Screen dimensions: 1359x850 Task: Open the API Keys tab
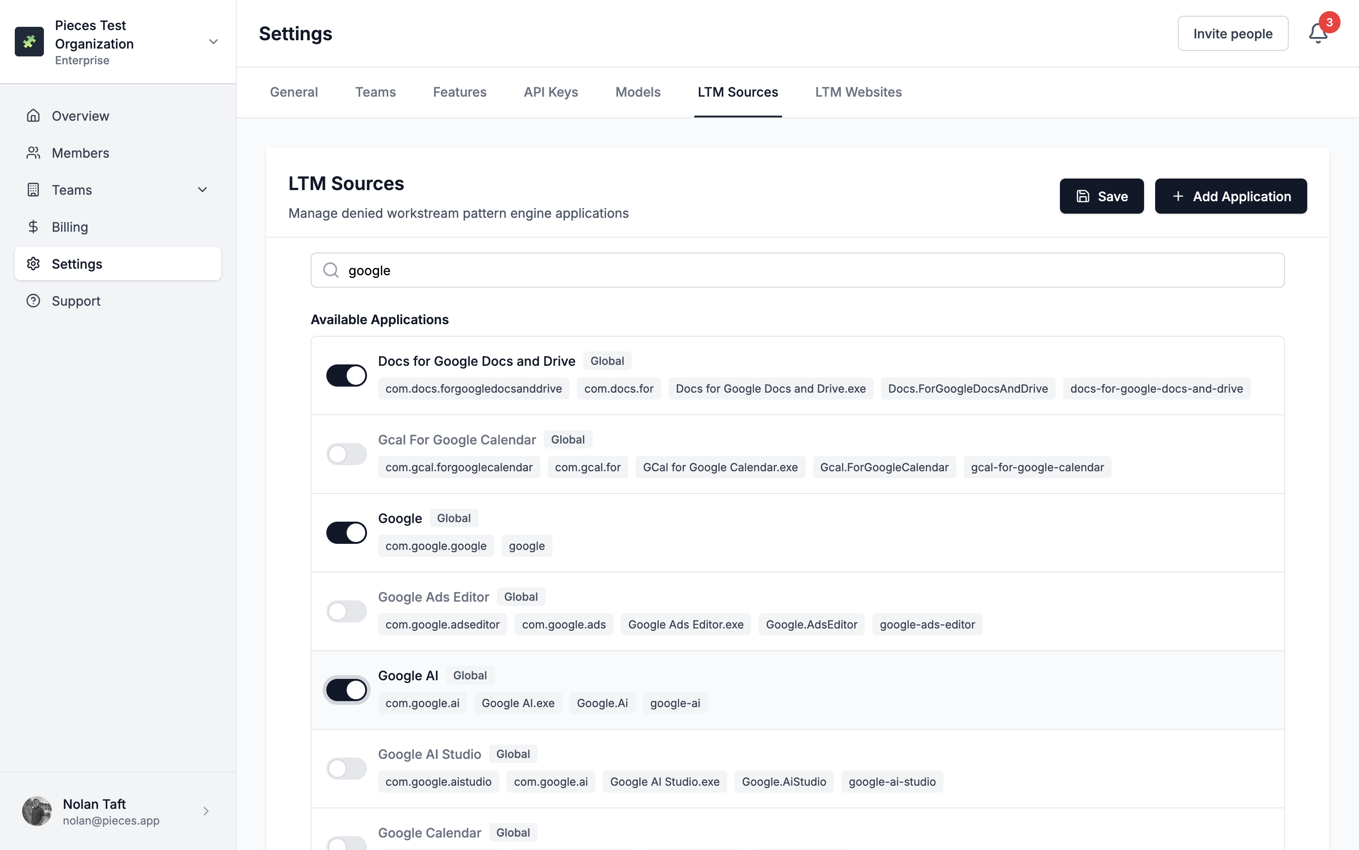click(x=551, y=92)
